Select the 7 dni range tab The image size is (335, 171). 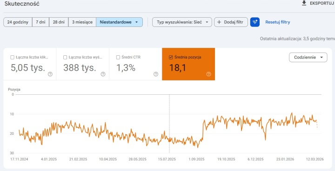[x=40, y=22]
